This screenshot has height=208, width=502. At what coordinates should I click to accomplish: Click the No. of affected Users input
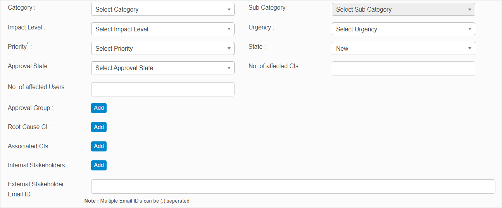click(162, 89)
